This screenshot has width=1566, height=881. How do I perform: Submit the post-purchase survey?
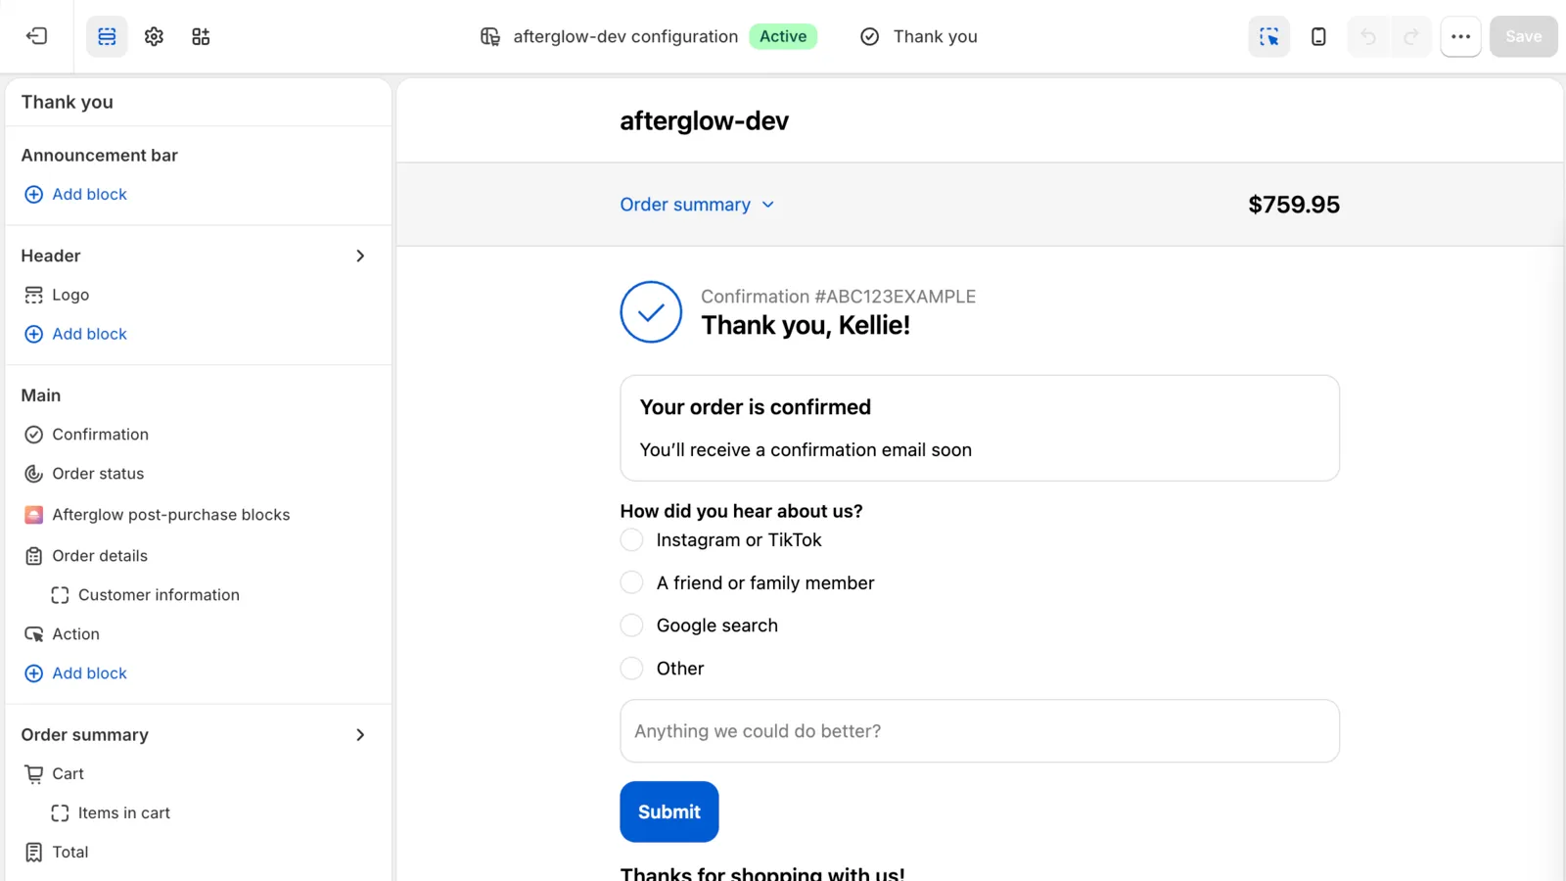669,811
